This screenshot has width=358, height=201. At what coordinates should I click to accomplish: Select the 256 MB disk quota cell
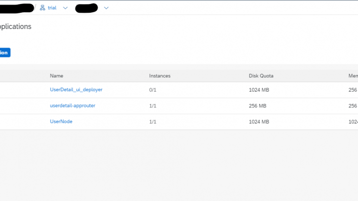pos(257,106)
